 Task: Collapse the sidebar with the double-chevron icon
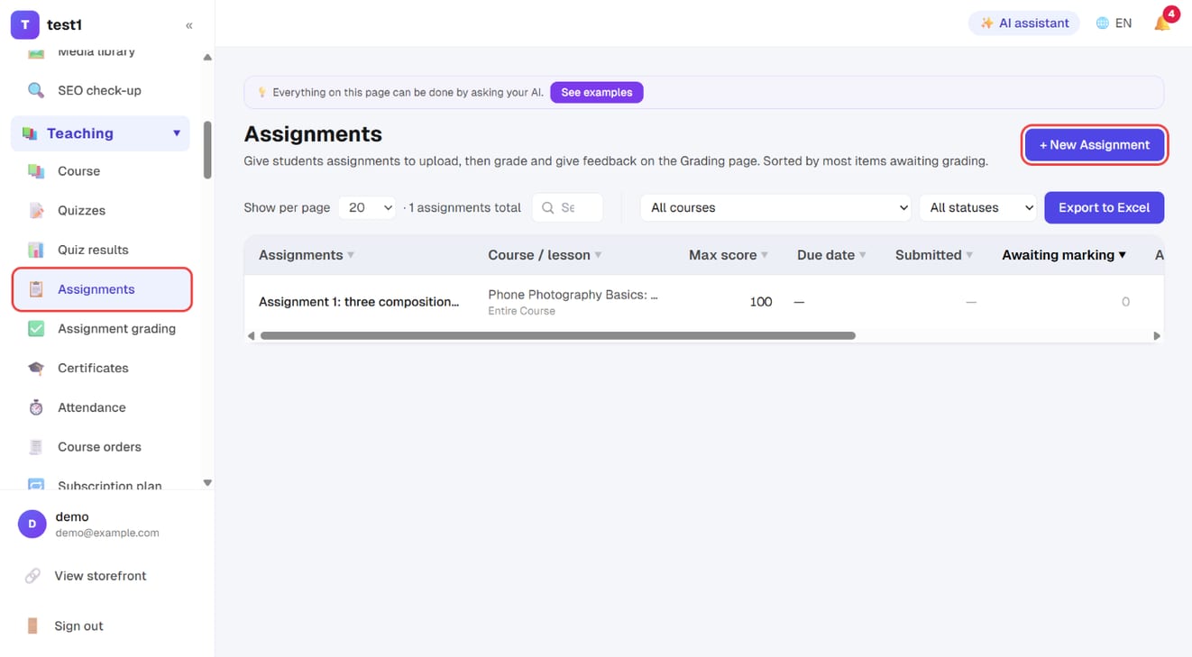coord(189,25)
